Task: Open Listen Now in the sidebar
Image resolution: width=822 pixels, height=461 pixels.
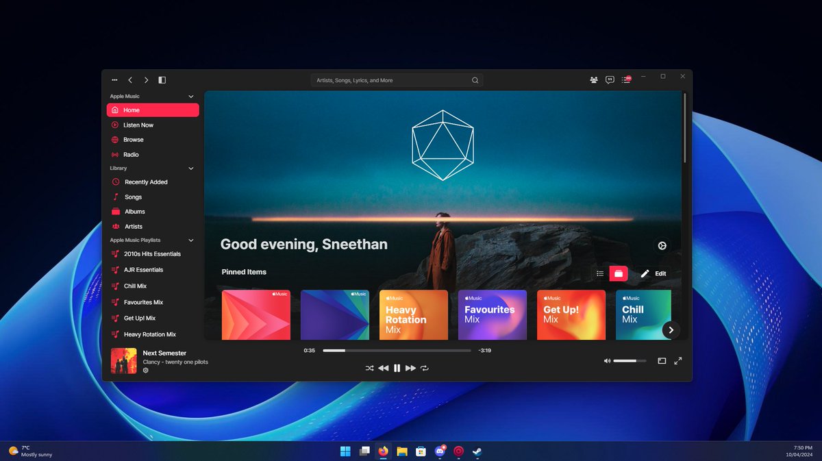Action: (153, 125)
